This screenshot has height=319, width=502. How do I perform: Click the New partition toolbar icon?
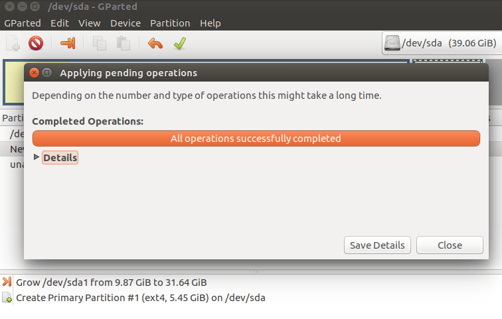(13, 44)
